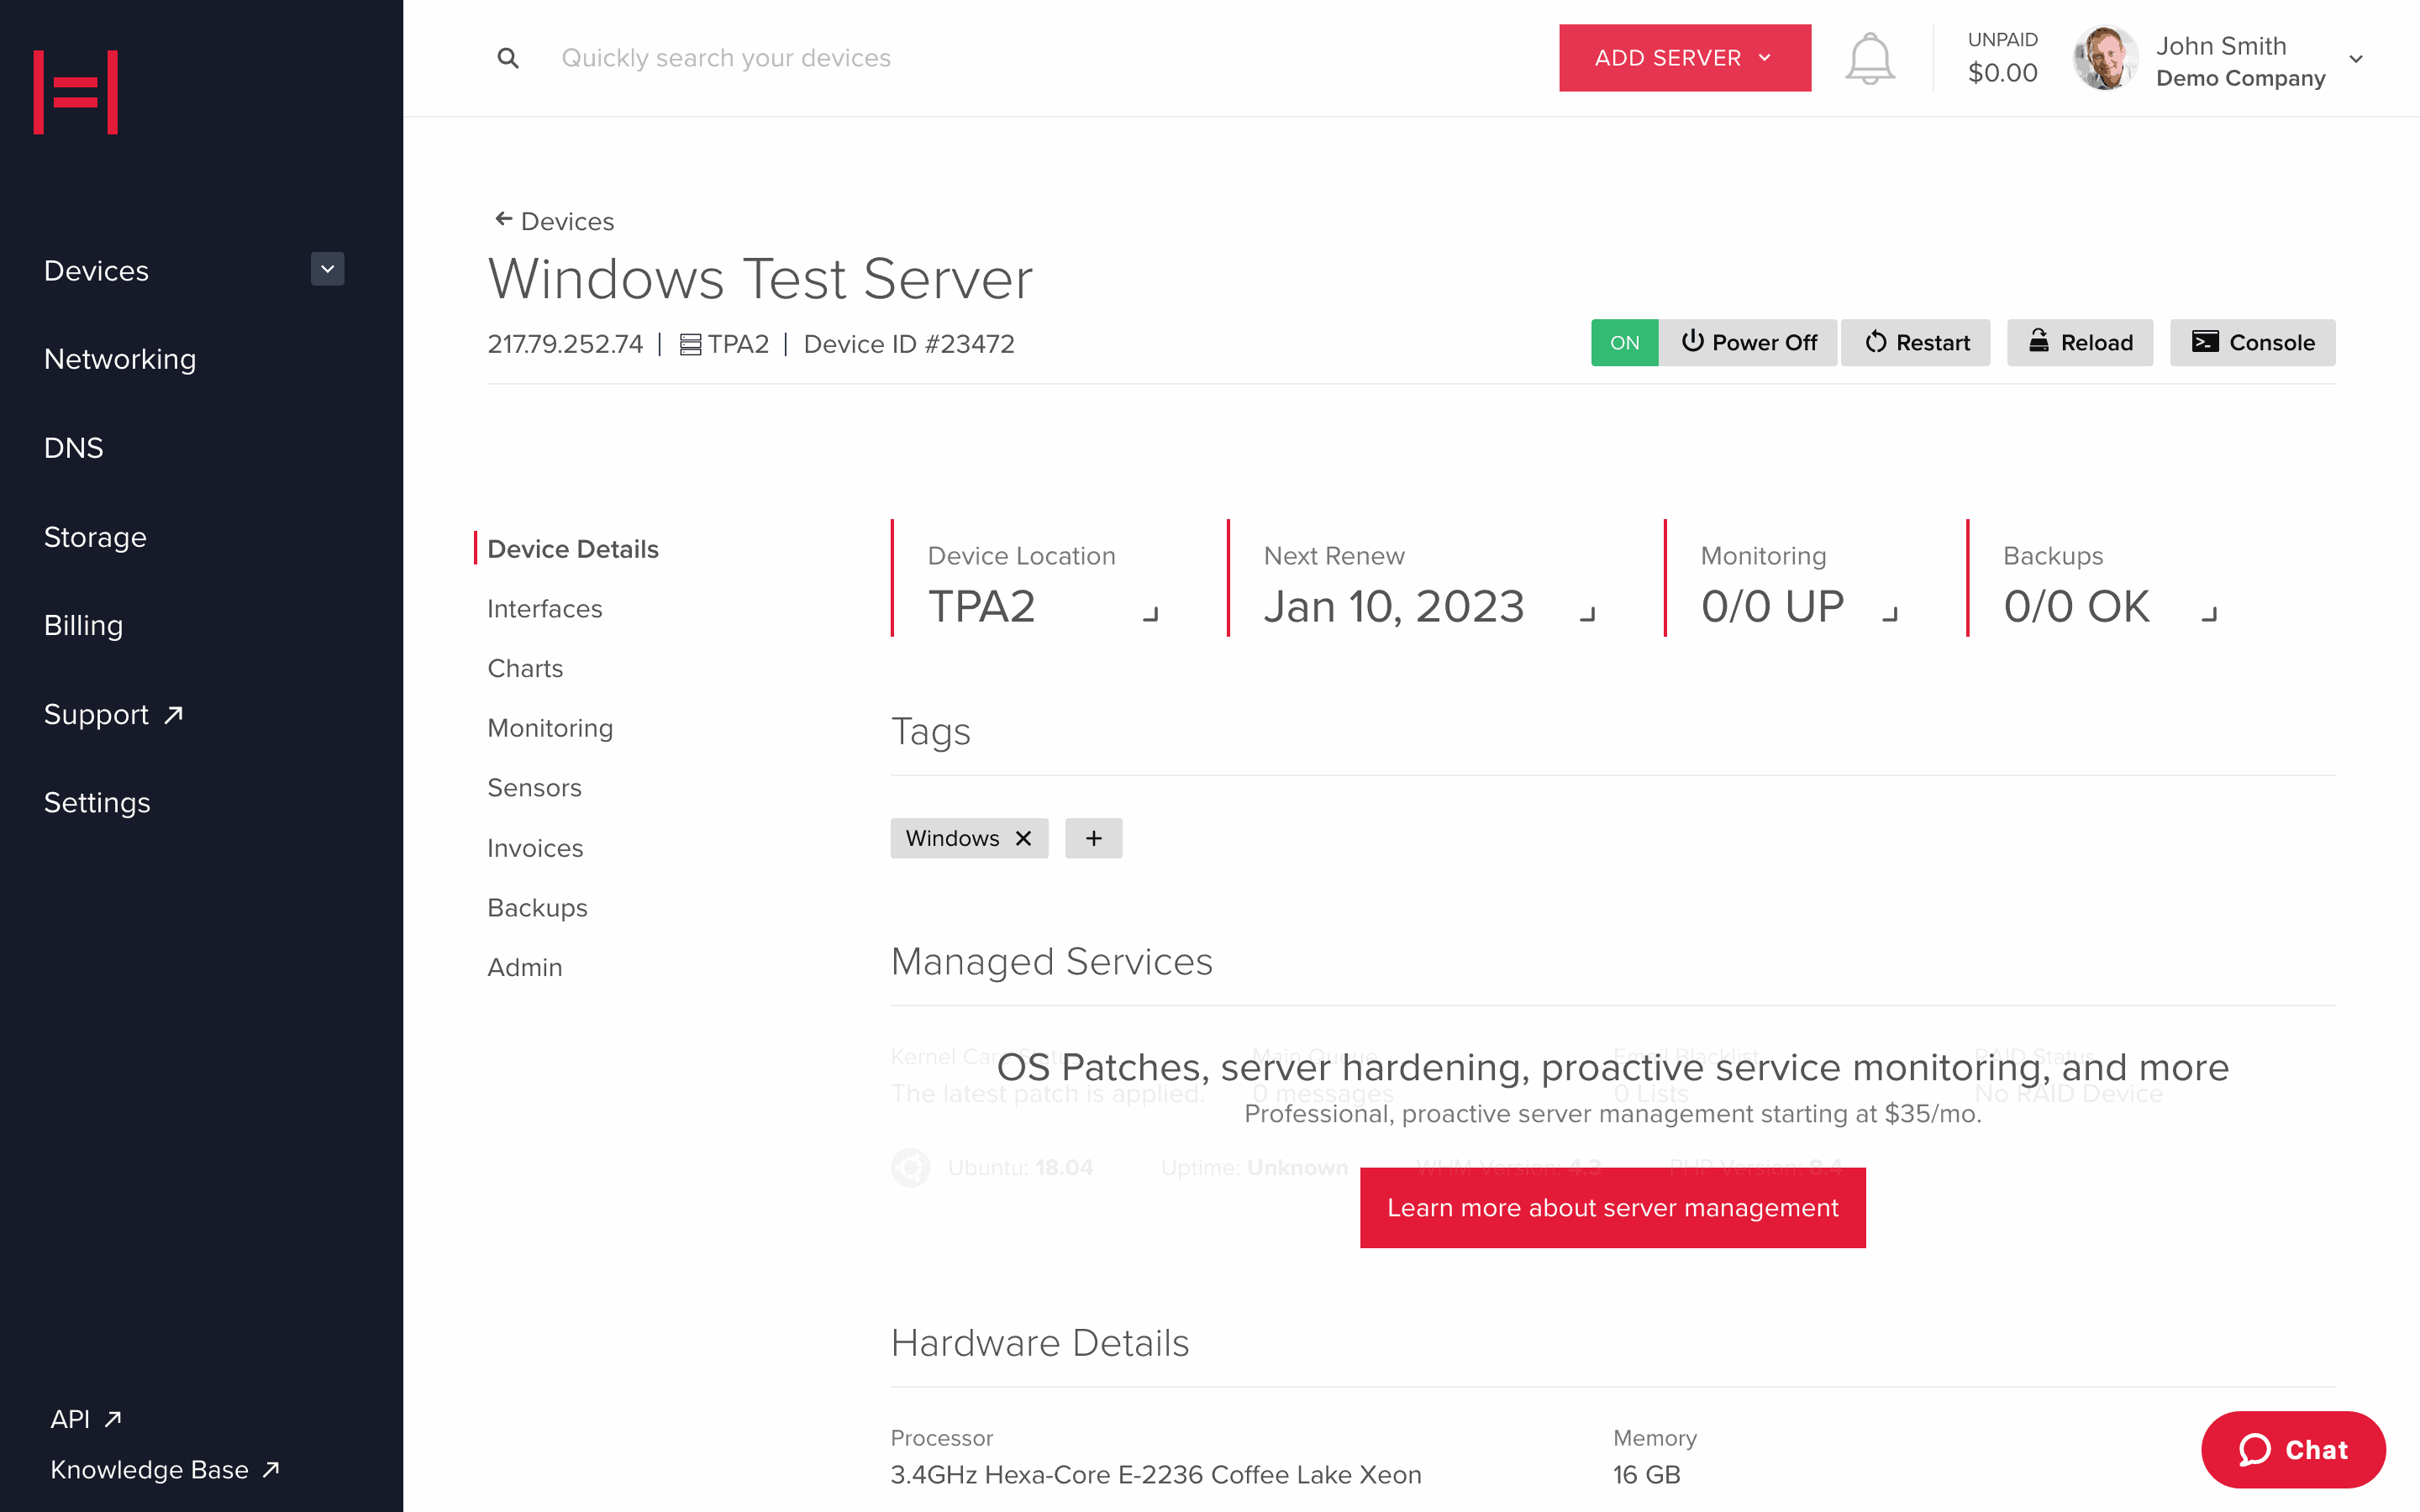Open the API external link
This screenshot has width=2420, height=1512.
pos(86,1418)
